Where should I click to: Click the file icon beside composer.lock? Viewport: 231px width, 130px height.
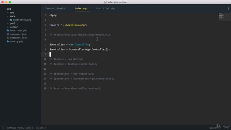8,38
